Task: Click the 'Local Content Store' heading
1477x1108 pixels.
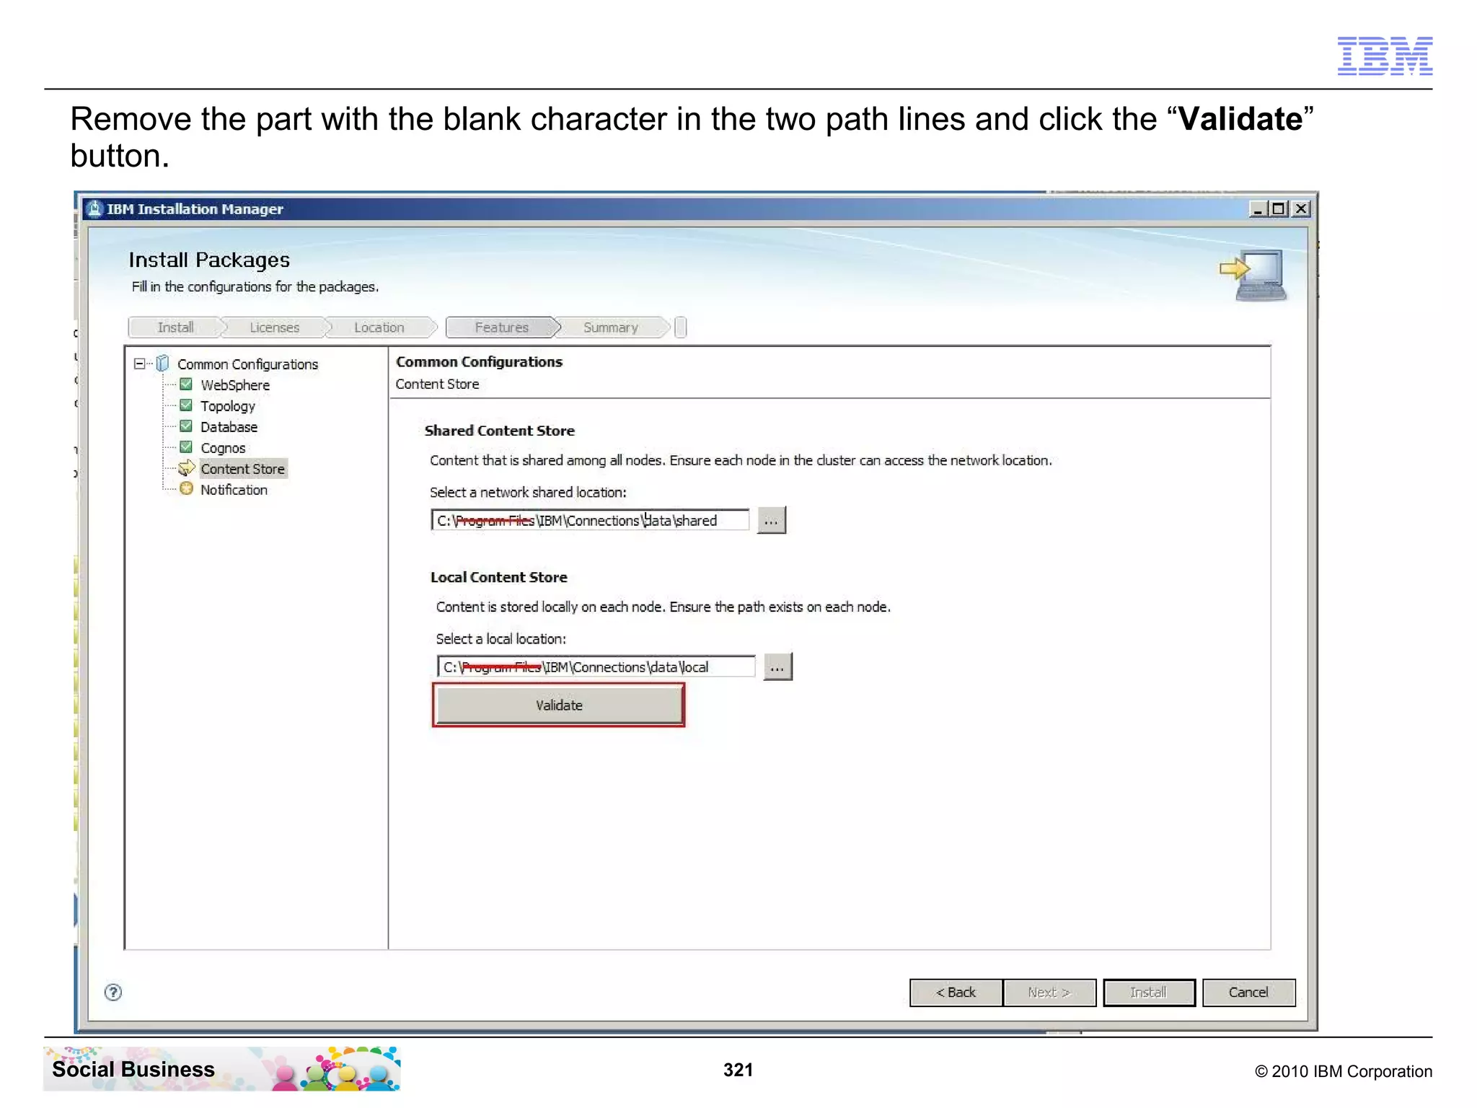Action: [x=498, y=577]
